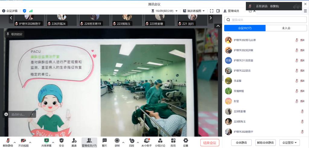
Task: Start screen sharing with 共享屏幕
Action: (x=46, y=142)
